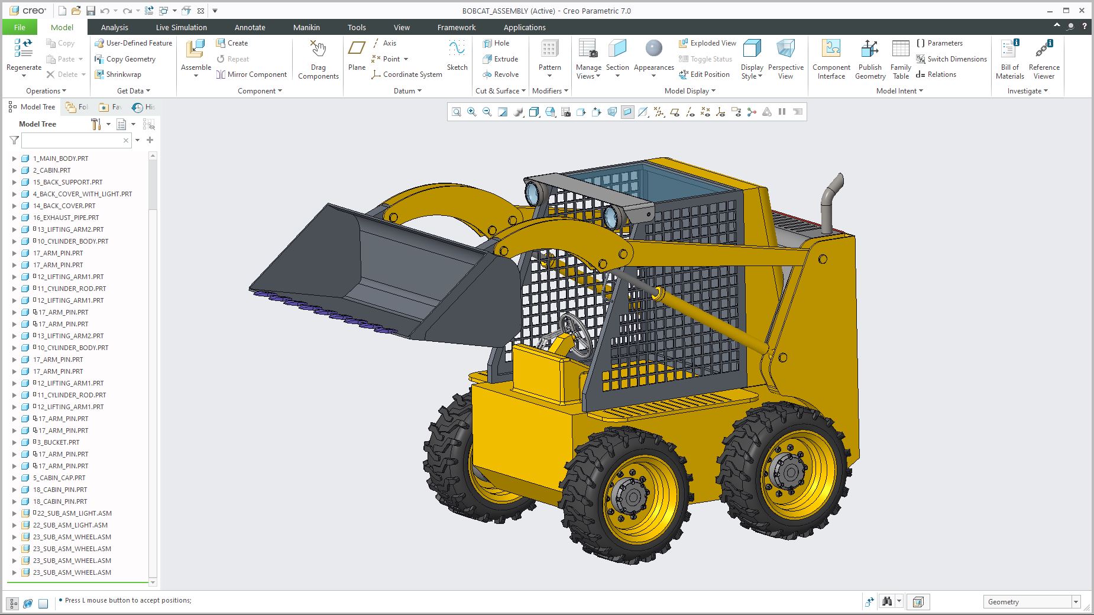Click the Regenerate model icon
This screenshot has height=615, width=1094.
point(24,48)
